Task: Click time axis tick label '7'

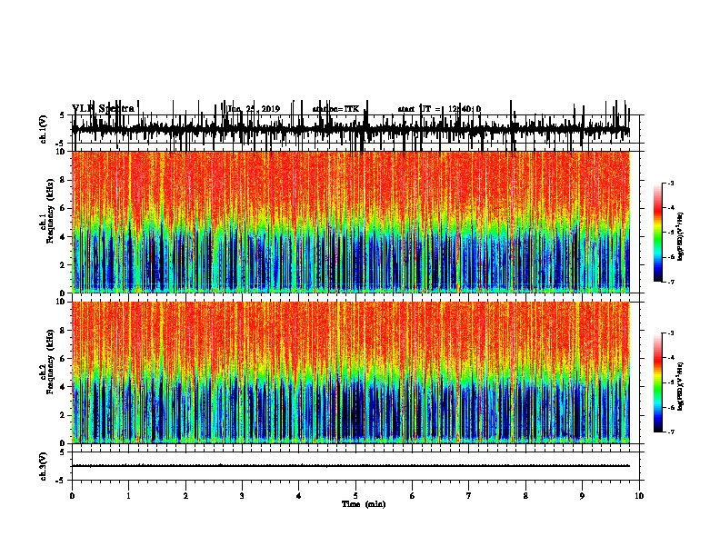Action: coord(469,496)
